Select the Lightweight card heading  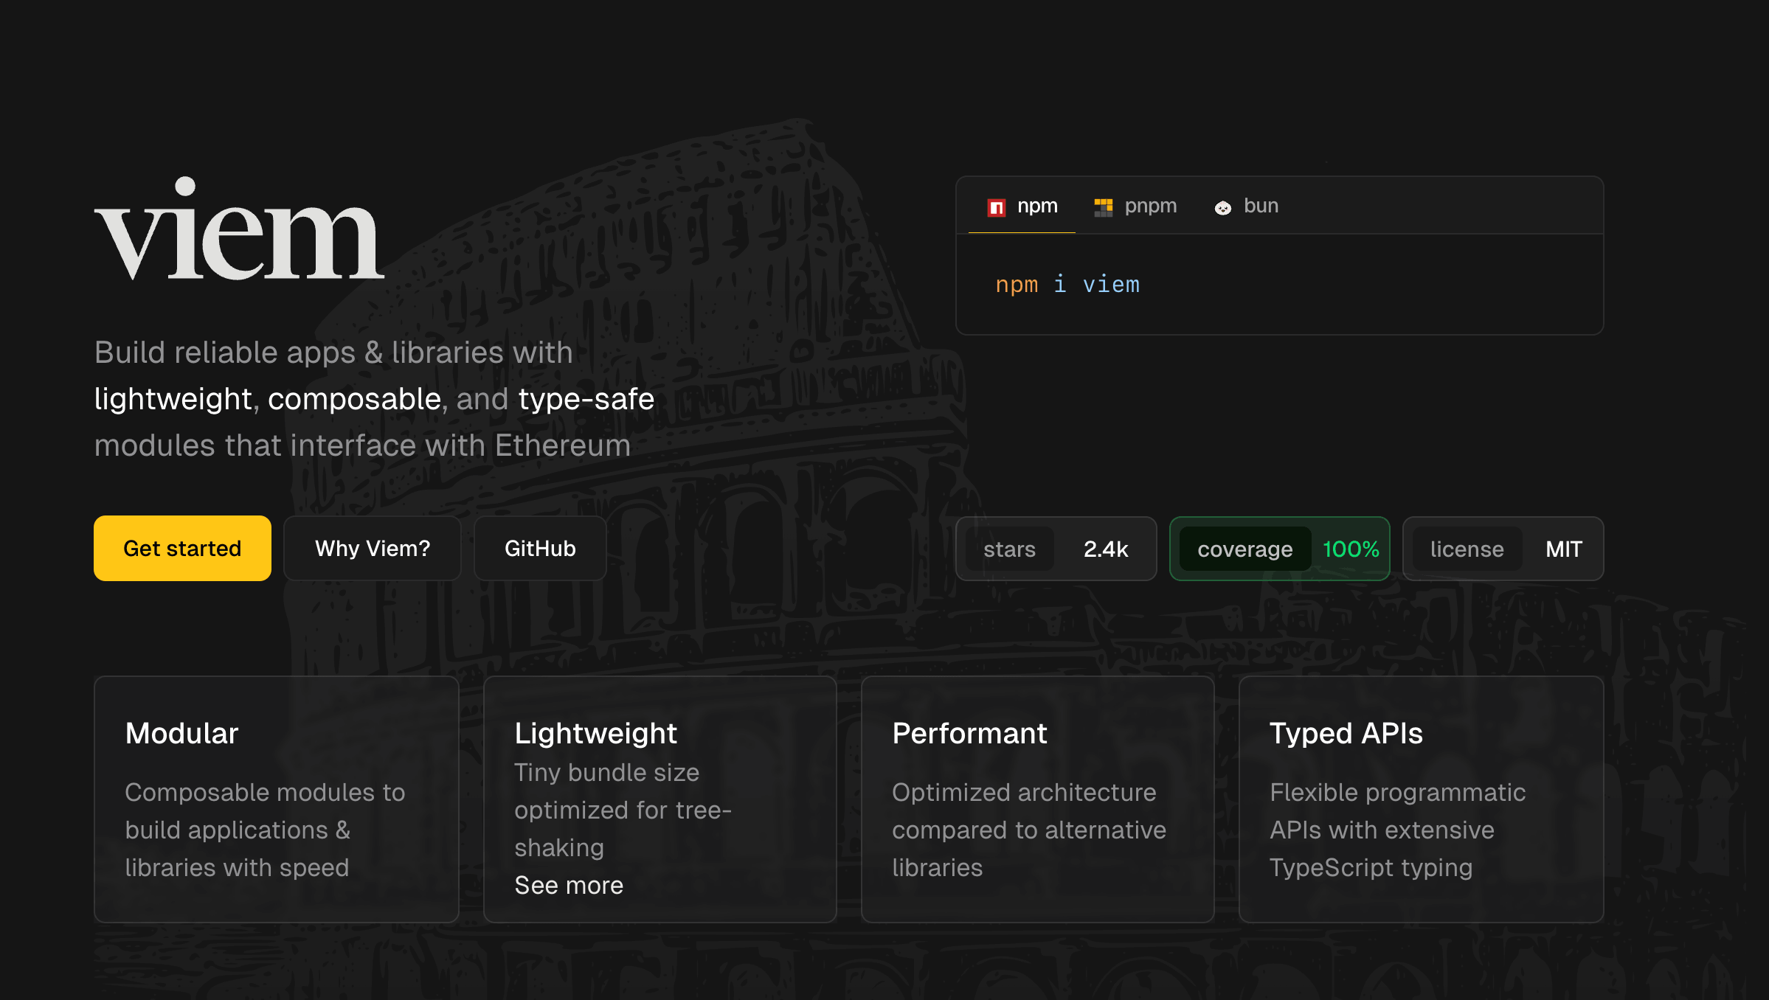595,733
